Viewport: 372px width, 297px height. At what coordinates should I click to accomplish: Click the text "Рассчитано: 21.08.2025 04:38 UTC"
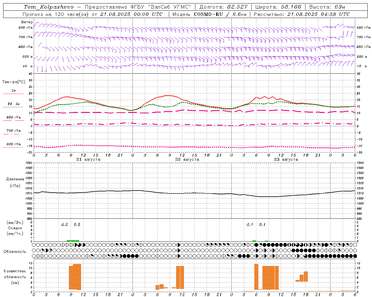coord(302,14)
